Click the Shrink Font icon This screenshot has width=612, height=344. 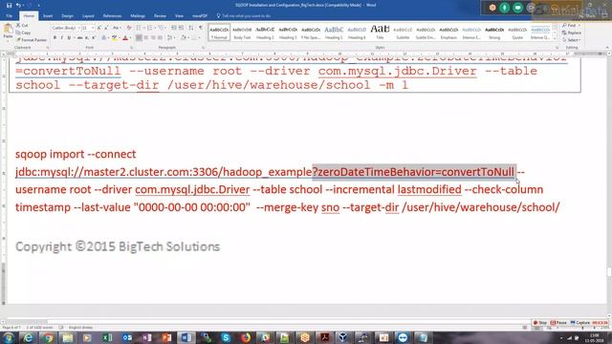(x=106, y=28)
